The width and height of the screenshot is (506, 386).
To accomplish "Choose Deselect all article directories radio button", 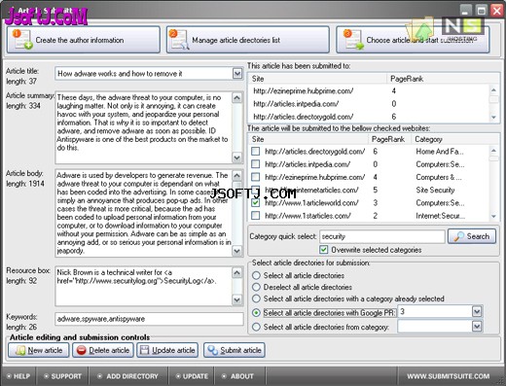I will 256,287.
